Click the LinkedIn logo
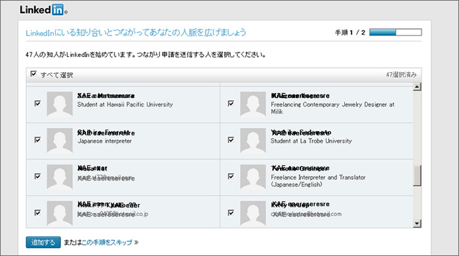459x256 pixels. [43, 10]
